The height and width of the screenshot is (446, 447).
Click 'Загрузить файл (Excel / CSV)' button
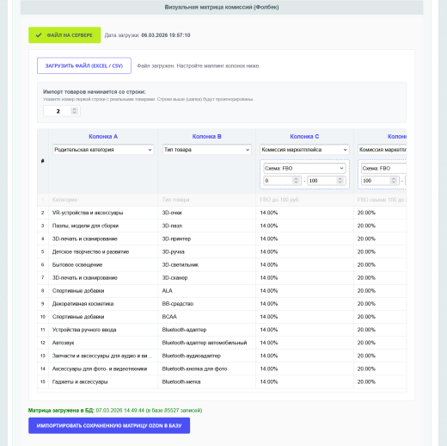coord(84,65)
